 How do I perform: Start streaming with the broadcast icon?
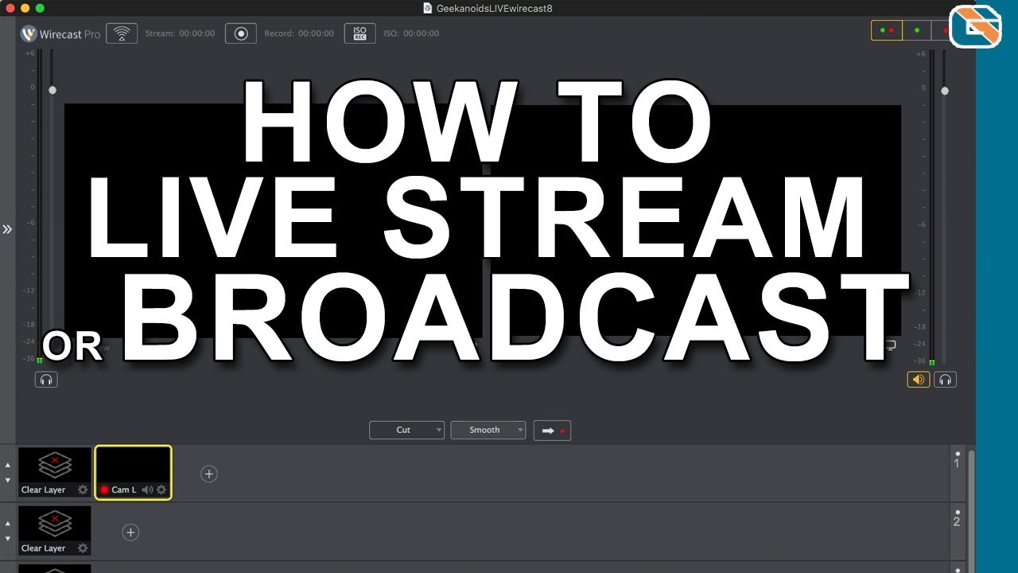click(122, 33)
